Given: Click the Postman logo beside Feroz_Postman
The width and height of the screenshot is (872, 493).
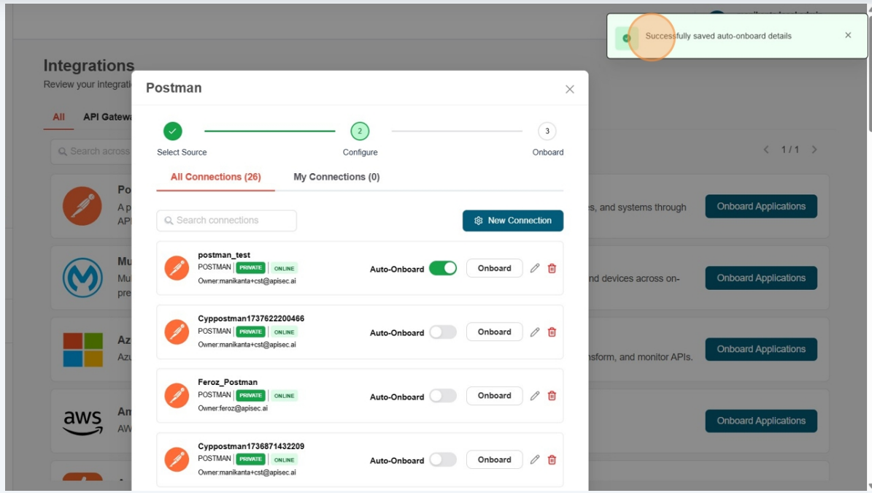Looking at the screenshot, I should [x=177, y=396].
